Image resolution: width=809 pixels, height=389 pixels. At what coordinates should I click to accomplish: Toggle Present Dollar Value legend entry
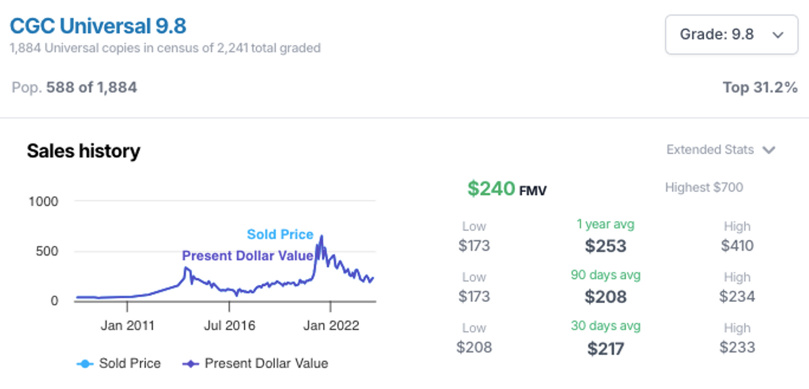[x=255, y=363]
